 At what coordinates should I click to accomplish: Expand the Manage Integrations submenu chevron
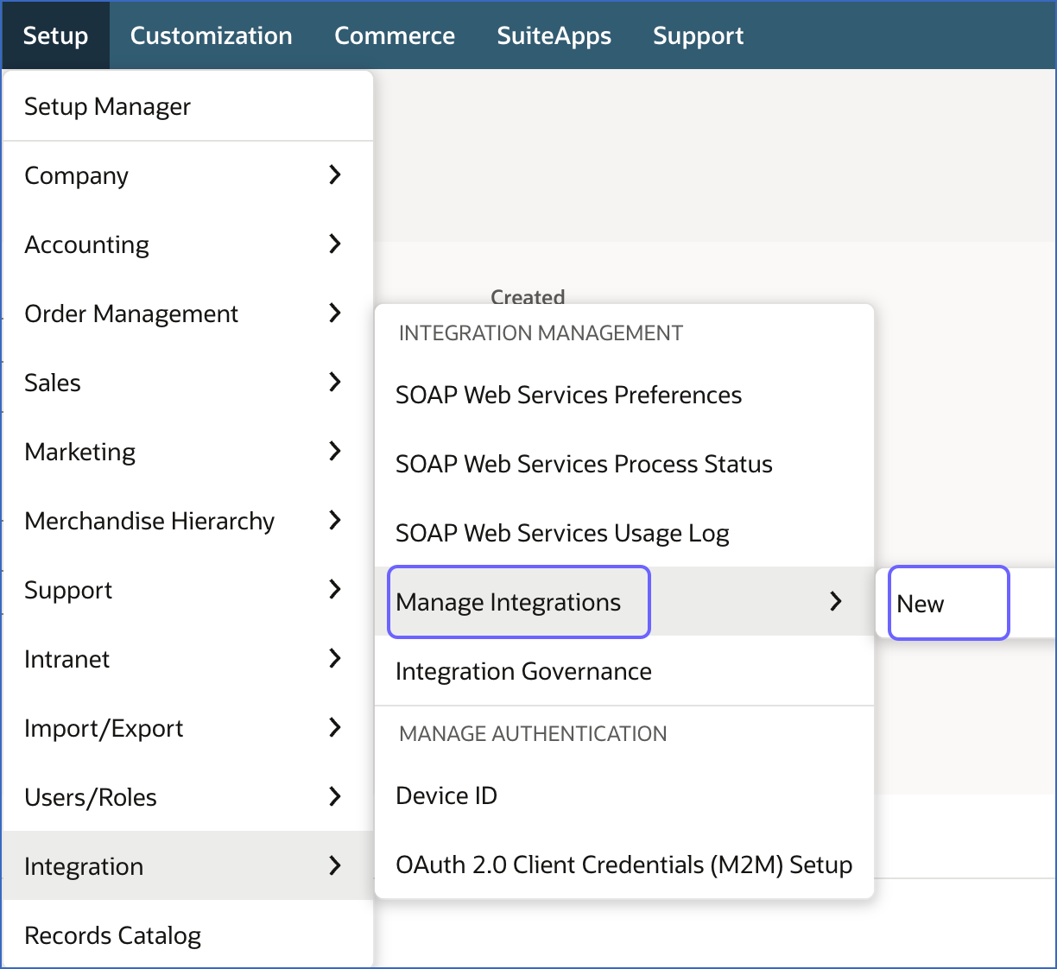click(x=835, y=602)
